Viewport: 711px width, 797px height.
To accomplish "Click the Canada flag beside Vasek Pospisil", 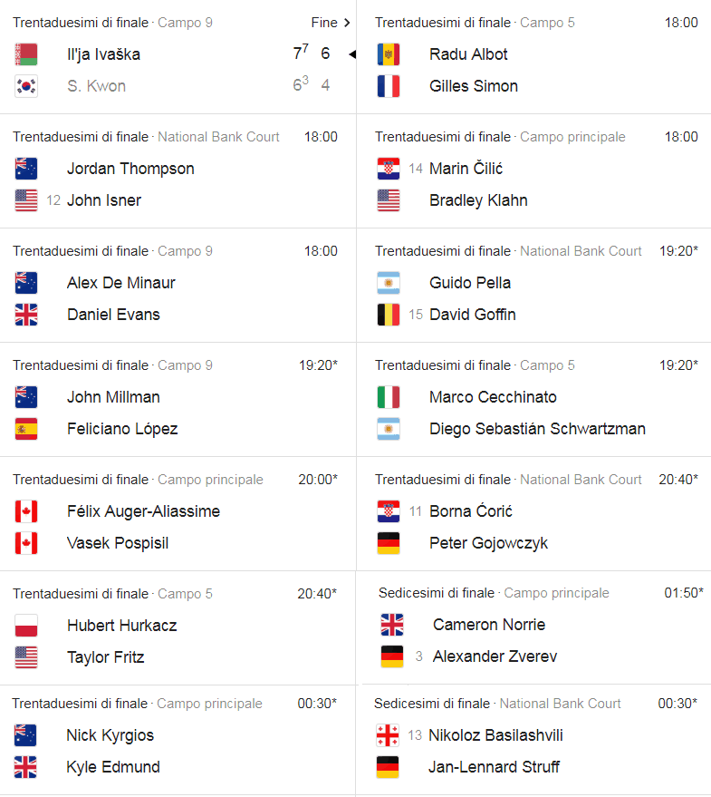I will tap(26, 543).
